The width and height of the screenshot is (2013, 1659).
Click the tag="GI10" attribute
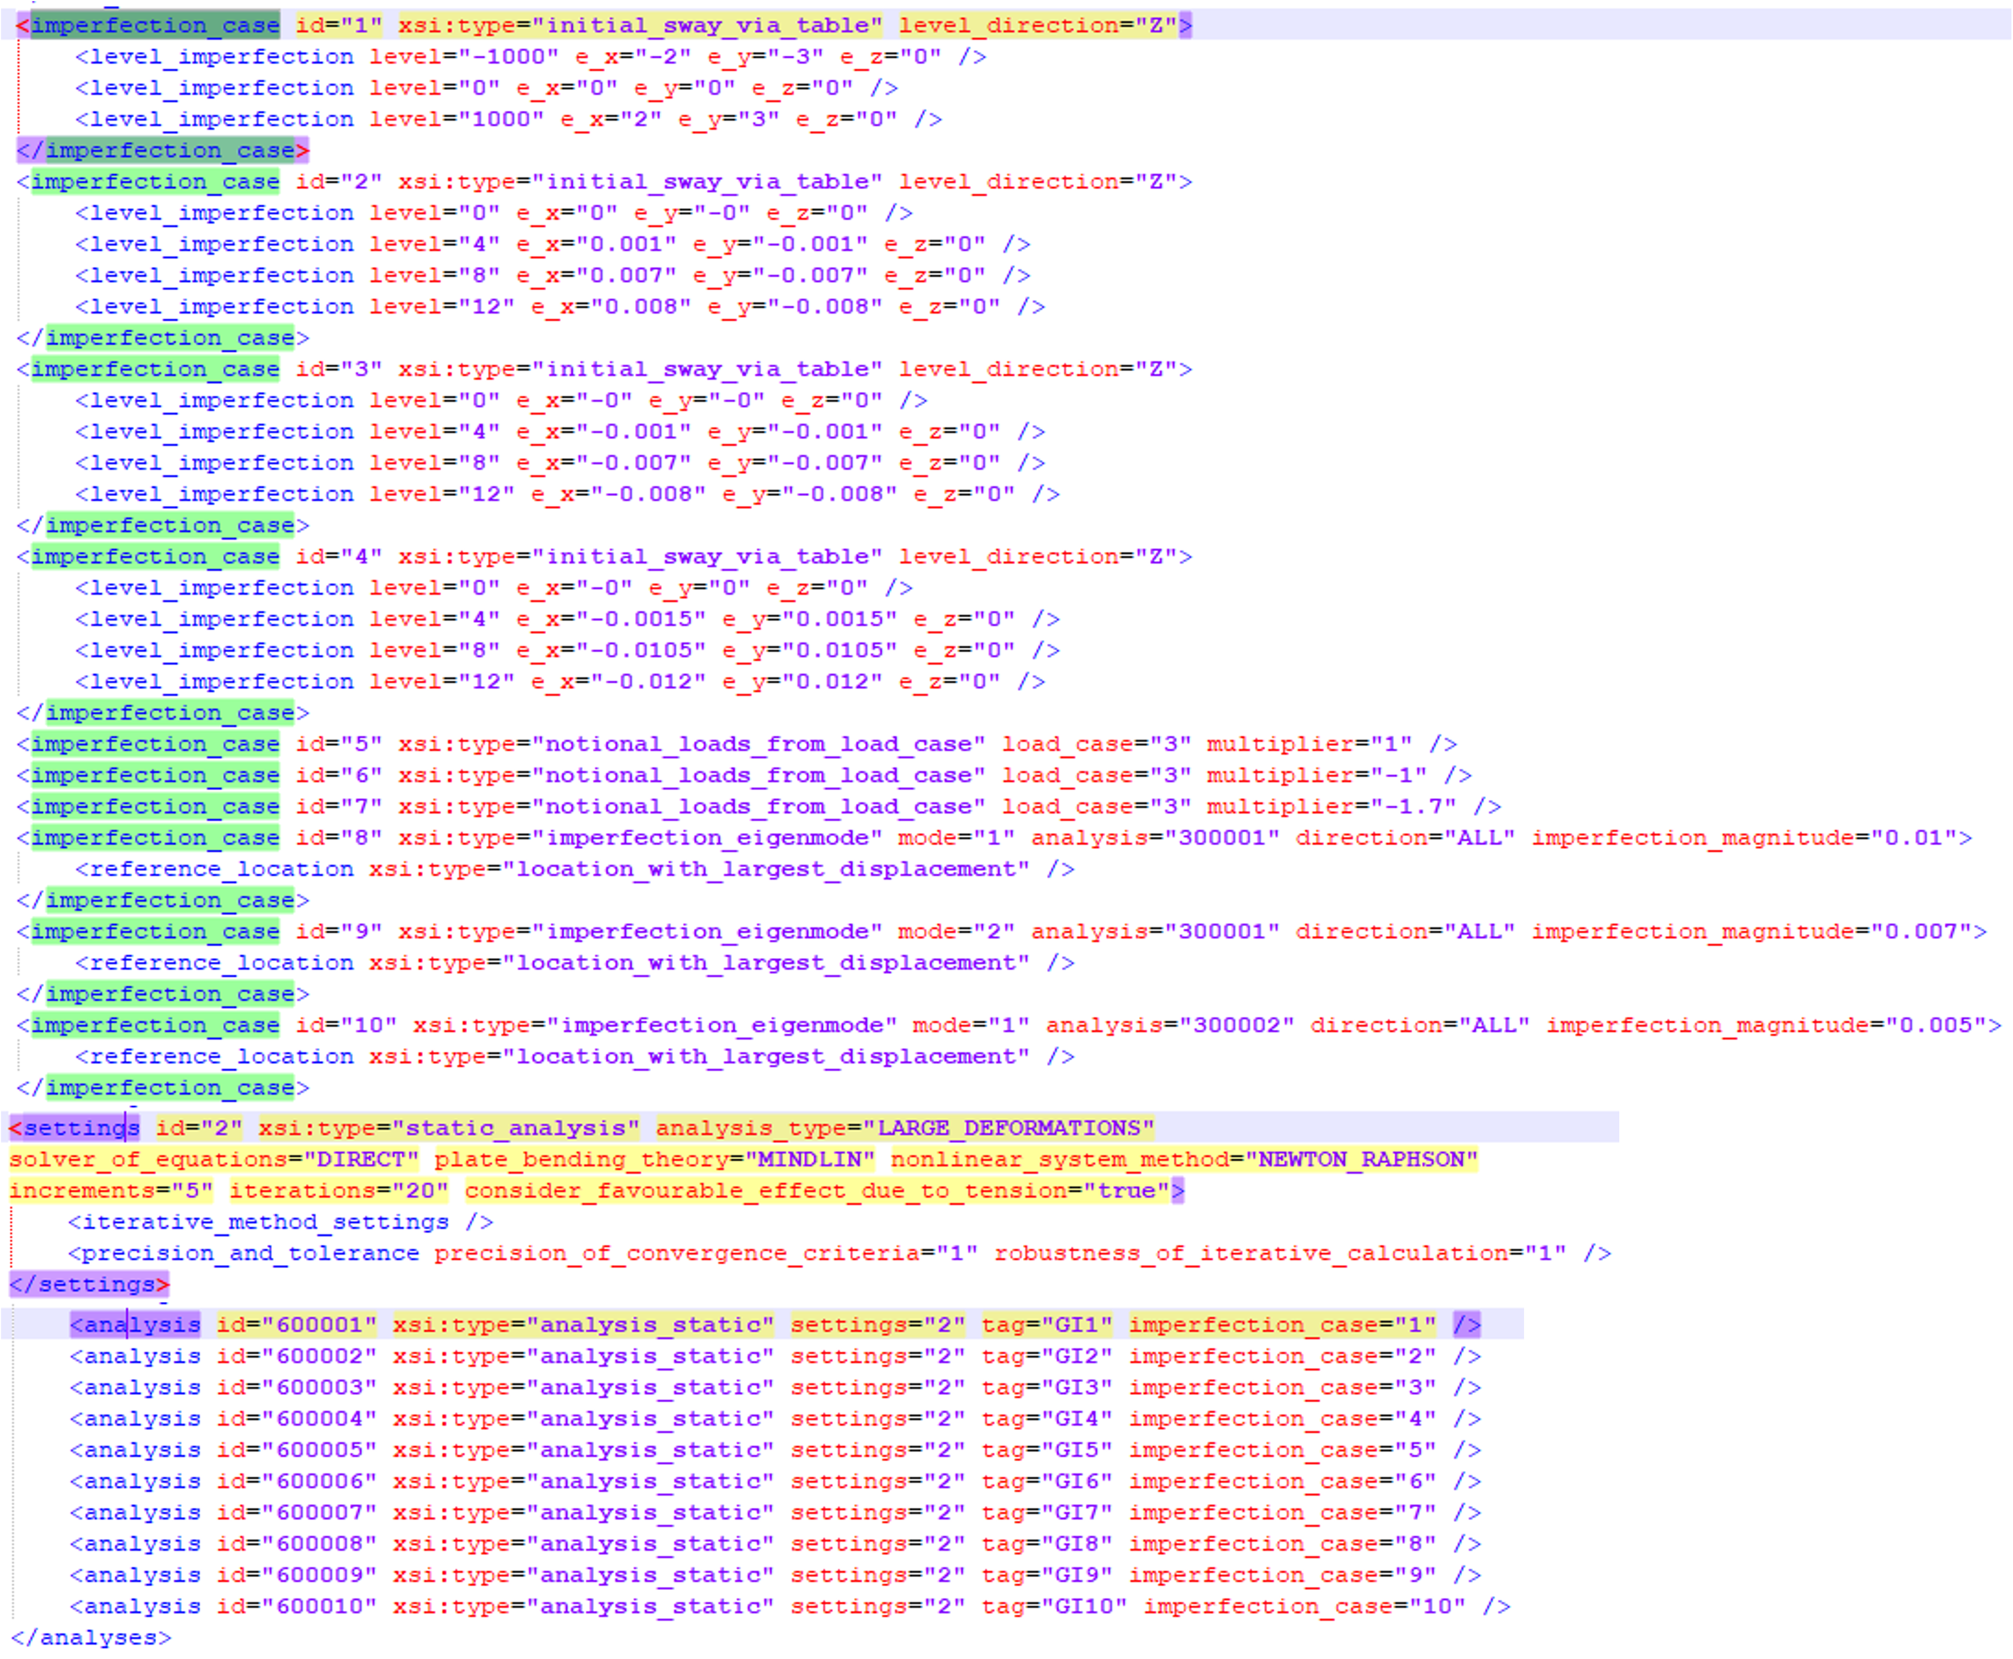click(x=1054, y=1607)
